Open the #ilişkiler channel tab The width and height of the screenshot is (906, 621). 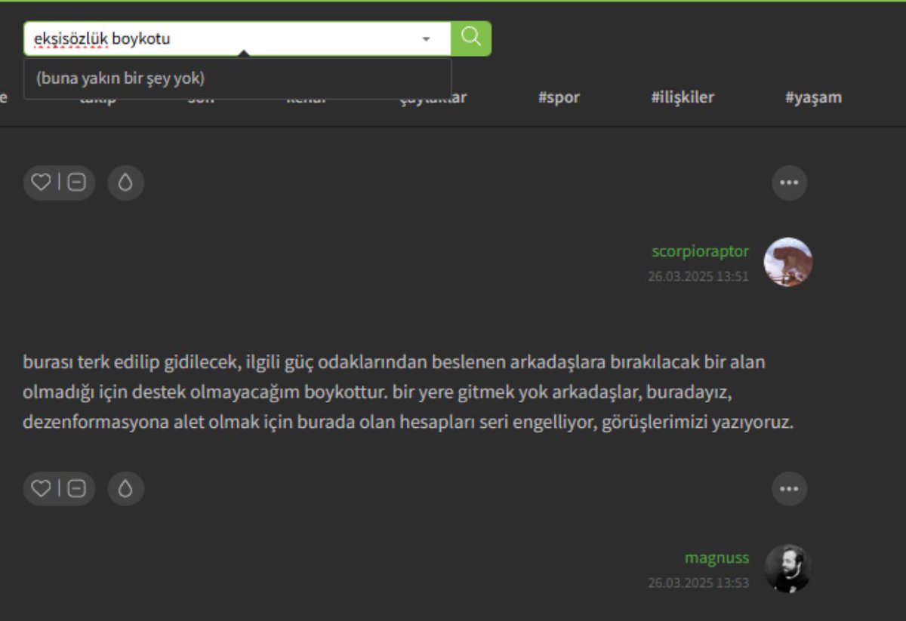tap(683, 97)
